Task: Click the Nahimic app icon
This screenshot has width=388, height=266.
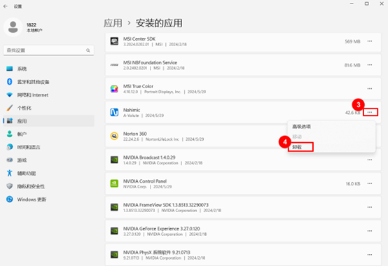Action: click(x=114, y=113)
